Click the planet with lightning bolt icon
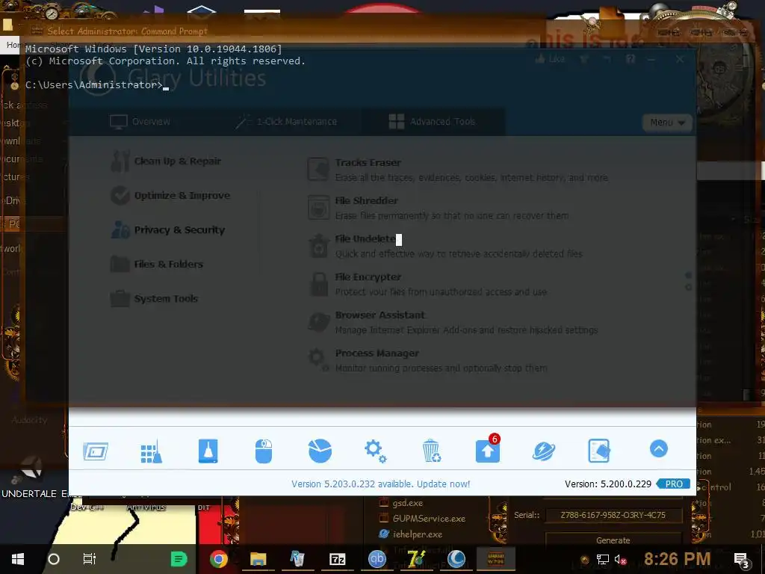 click(544, 451)
